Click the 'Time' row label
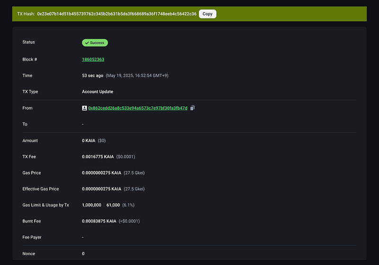This screenshot has height=265, width=379. coord(27,76)
